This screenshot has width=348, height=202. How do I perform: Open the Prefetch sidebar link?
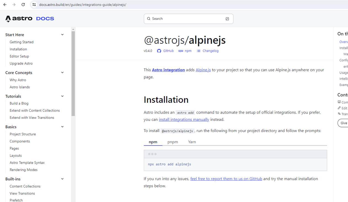click(x=16, y=200)
